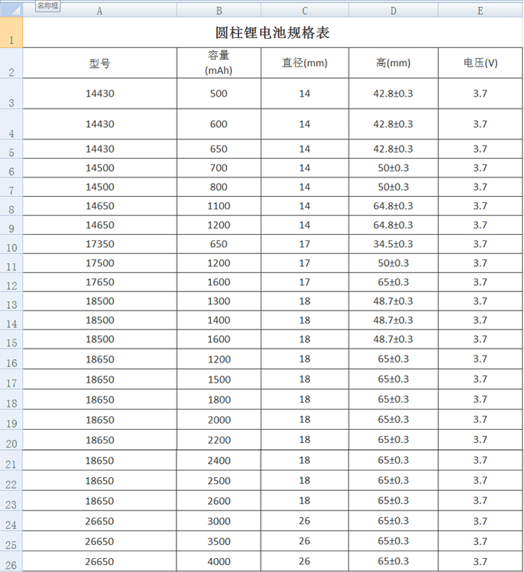524x572 pixels.
Task: Select row 3 header
Action: click(11, 93)
